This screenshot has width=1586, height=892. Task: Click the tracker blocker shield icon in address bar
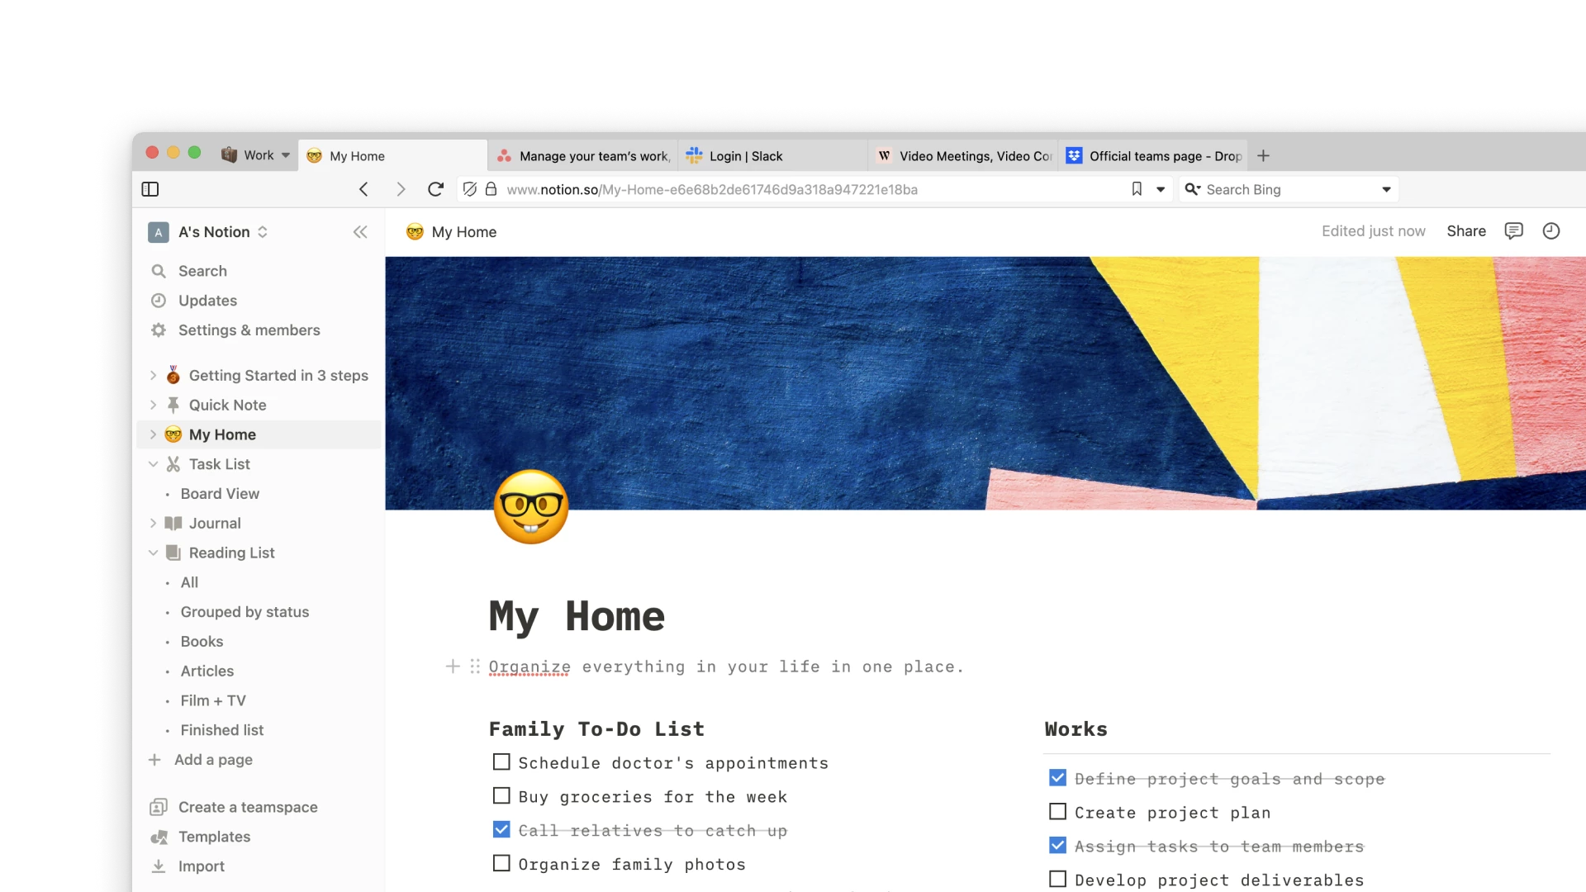(x=470, y=189)
